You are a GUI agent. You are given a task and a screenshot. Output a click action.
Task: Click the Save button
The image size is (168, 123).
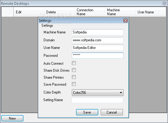click(87, 112)
